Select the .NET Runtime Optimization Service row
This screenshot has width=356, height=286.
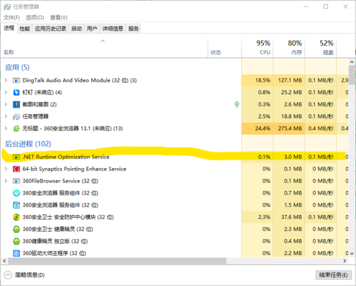coord(174,157)
